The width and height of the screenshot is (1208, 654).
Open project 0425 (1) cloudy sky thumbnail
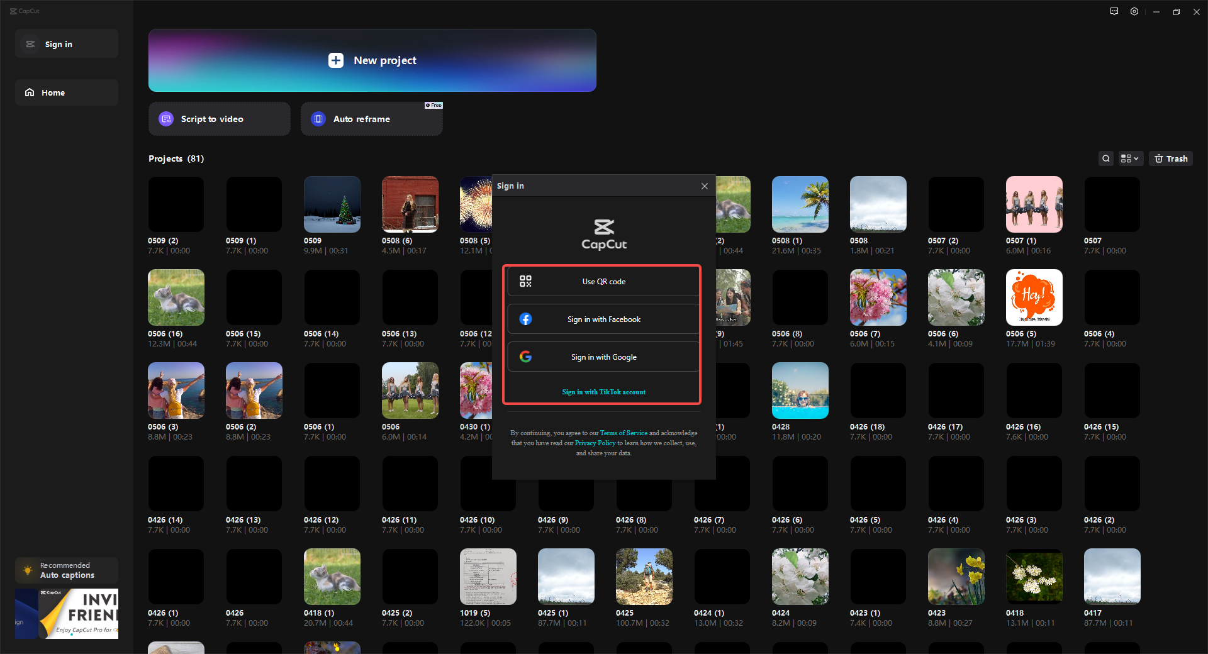point(566,577)
